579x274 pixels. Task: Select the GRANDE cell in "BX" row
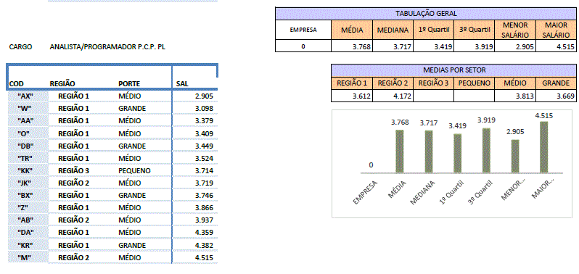pyautogui.click(x=132, y=195)
